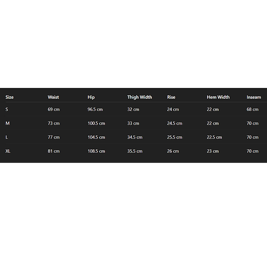This screenshot has width=267, height=267.
Task: Select the L size row label
Action: pyautogui.click(x=6, y=137)
